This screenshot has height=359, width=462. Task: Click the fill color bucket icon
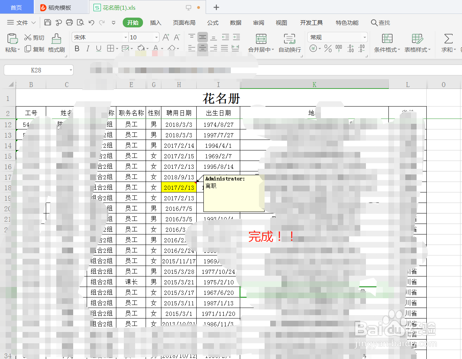tap(141, 48)
